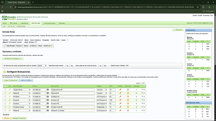
Task: Move Asignaciones #4 row down with arrow
Action: 142,90
